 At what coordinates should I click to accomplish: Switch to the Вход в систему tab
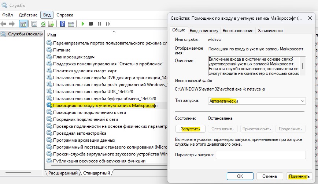point(204,31)
